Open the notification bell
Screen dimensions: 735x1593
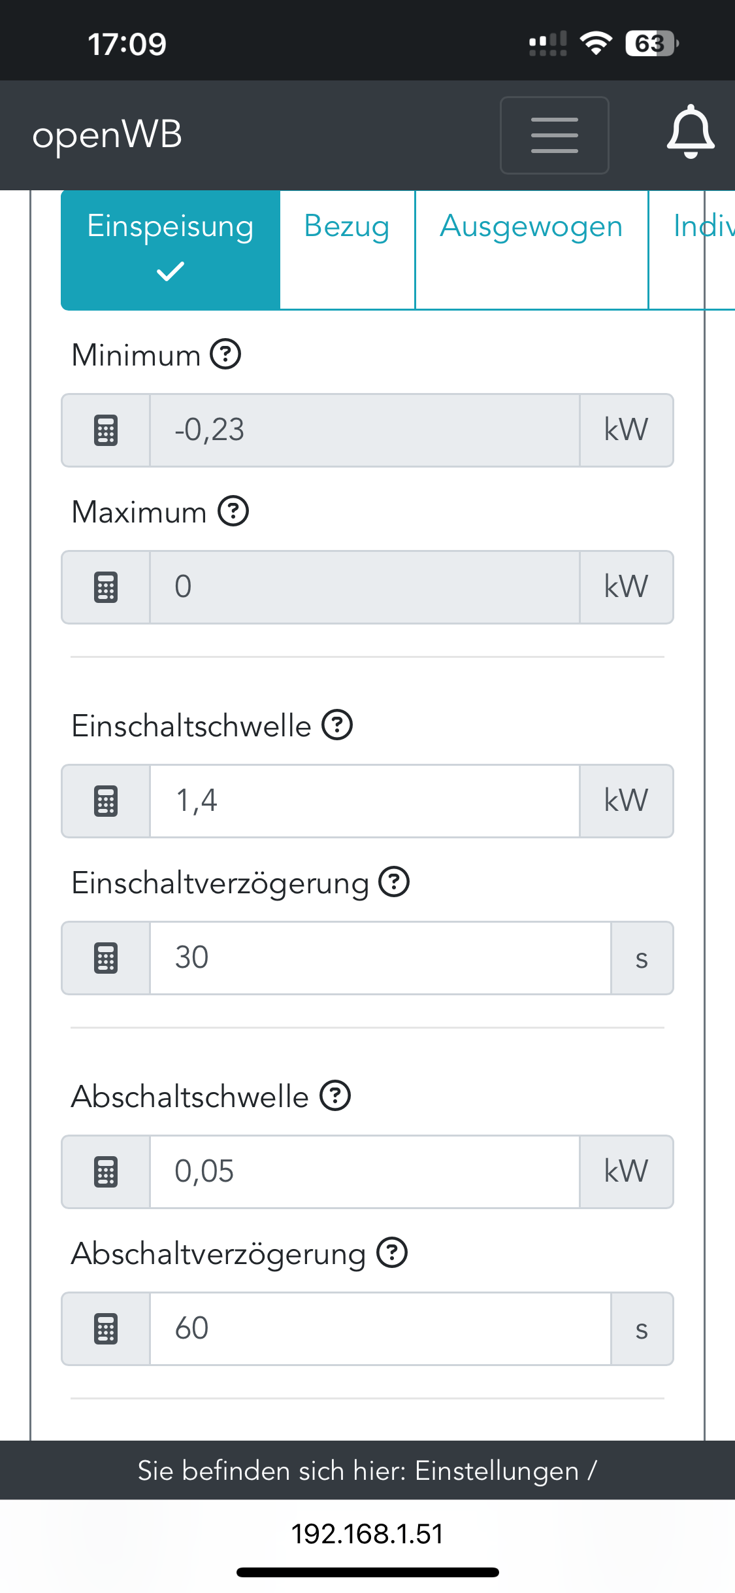[x=690, y=133]
